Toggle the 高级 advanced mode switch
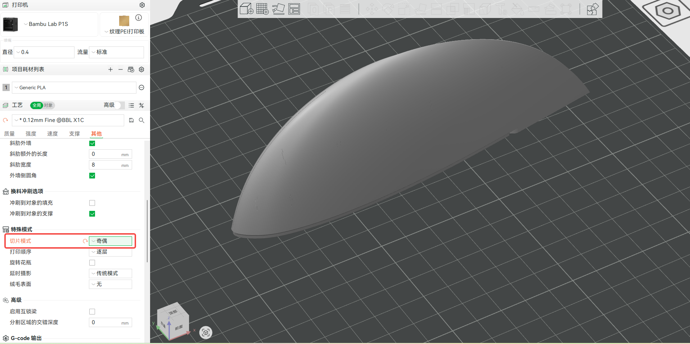 click(x=120, y=105)
